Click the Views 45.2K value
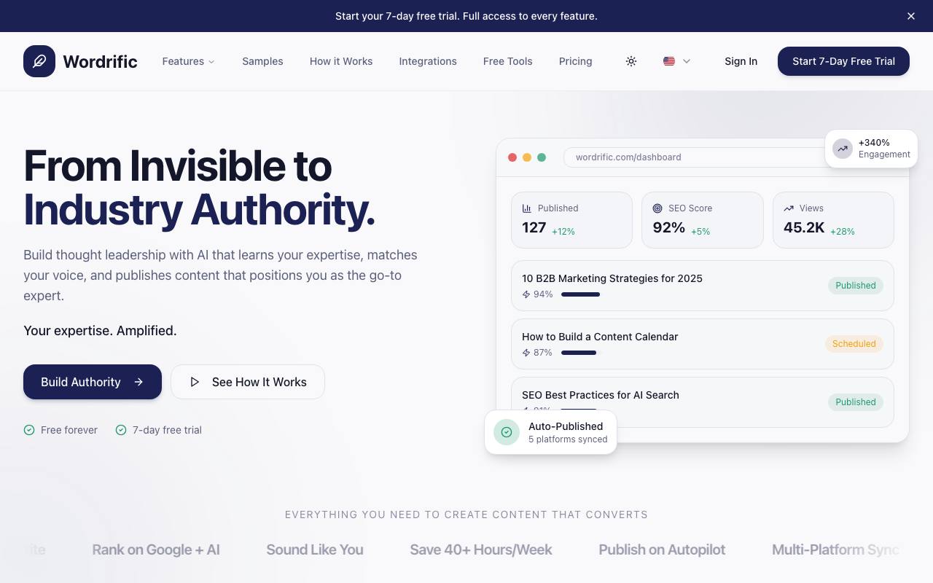Screen dimensions: 933x583 point(804,227)
